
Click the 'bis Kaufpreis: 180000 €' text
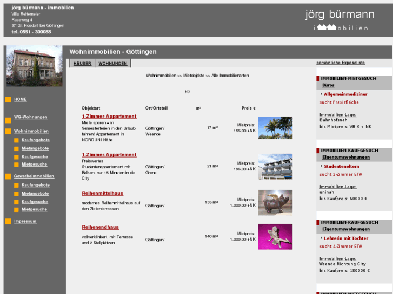[x=345, y=271]
